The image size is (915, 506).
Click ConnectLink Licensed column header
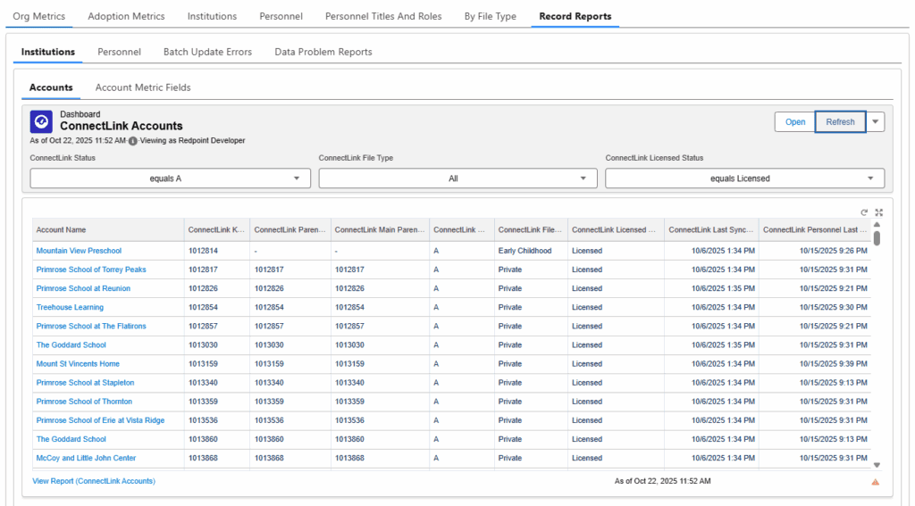pyautogui.click(x=616, y=229)
